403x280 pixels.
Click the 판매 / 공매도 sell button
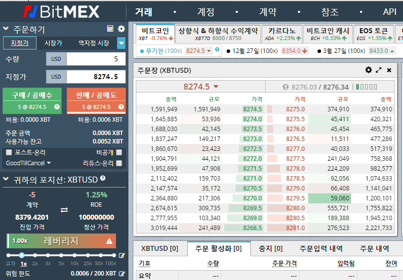(x=96, y=100)
